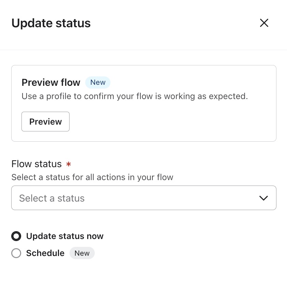The width and height of the screenshot is (287, 286).
Task: Select the Update status now radio button
Action: coord(16,236)
